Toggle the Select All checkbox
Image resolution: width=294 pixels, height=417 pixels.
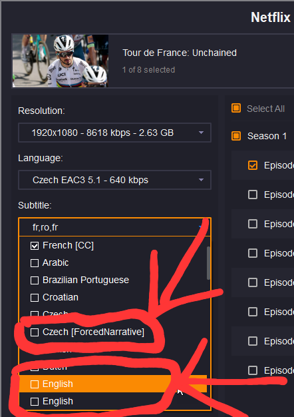coord(236,108)
